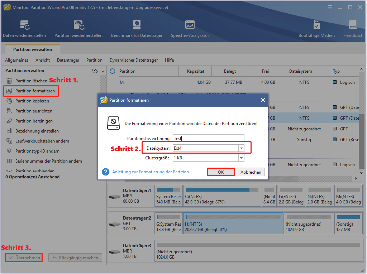Screen dimensions: 367x274
Task: Collapse the Partition verwalten panel
Action: click(95, 70)
